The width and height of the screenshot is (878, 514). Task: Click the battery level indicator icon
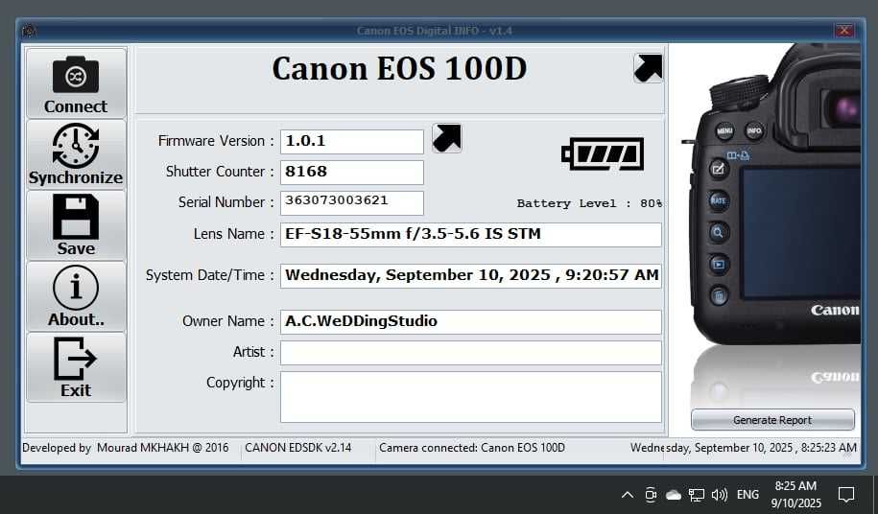(603, 153)
